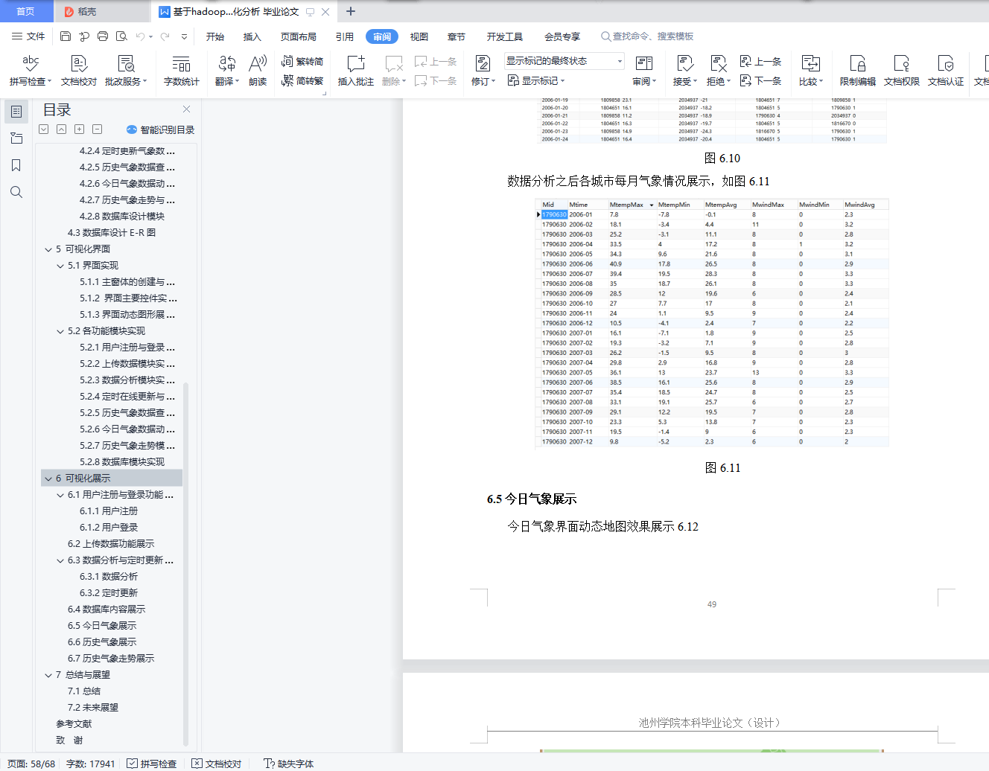This screenshot has height=771, width=989.
Task: Collapse the 5 可视化界面 tree node
Action: coord(48,249)
